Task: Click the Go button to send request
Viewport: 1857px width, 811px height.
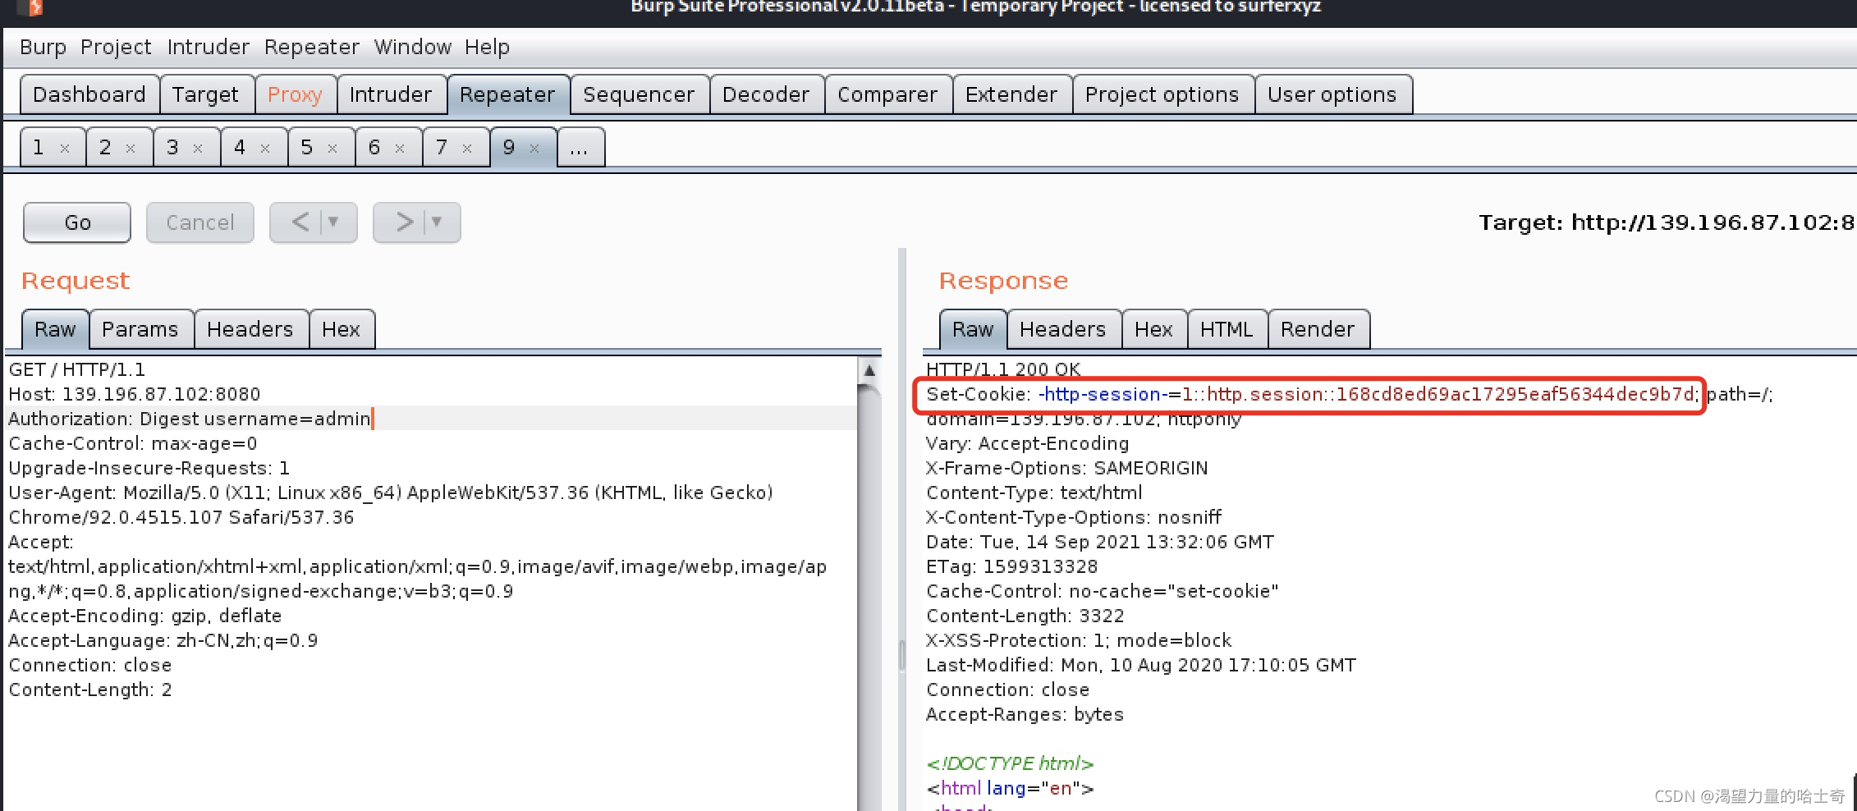Action: click(x=77, y=222)
